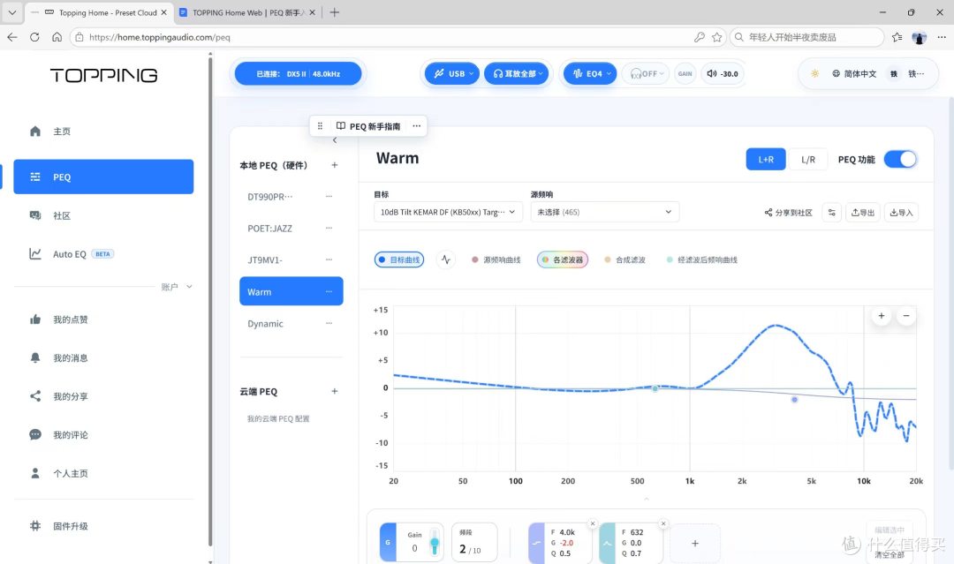The image size is (954, 564).
Task: Toggle 源频响曲线 source curve visibility
Action: point(496,259)
